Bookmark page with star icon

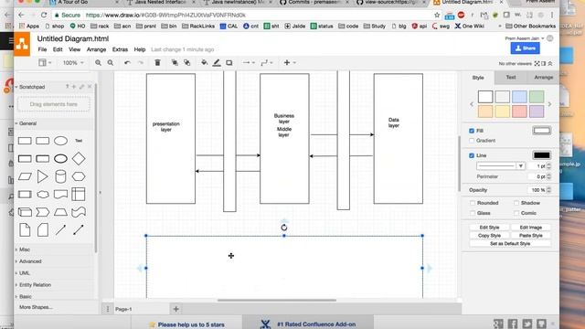point(437,15)
